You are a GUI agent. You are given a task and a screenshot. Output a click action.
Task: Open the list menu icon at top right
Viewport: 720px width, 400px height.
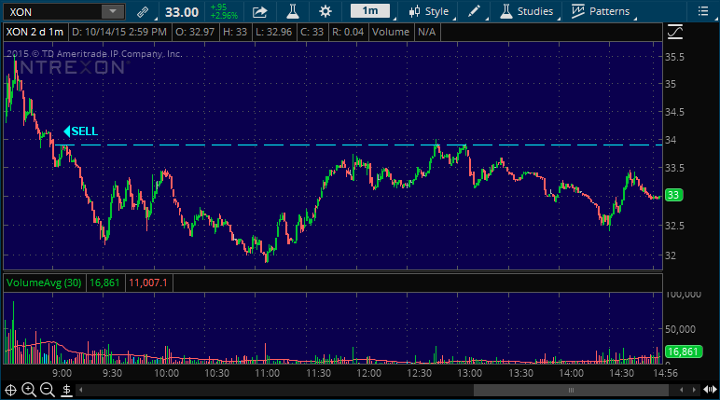[703, 11]
